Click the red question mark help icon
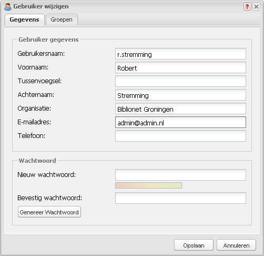This screenshot has height=256, width=264. tap(247, 7)
